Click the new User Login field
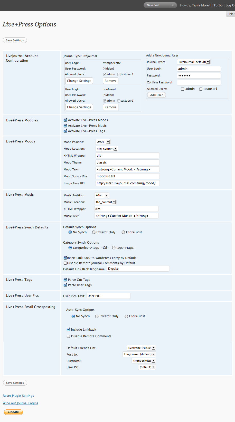235x422 pixels. click(x=199, y=69)
